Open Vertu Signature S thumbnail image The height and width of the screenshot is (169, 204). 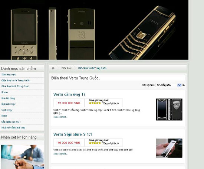[x=169, y=148]
